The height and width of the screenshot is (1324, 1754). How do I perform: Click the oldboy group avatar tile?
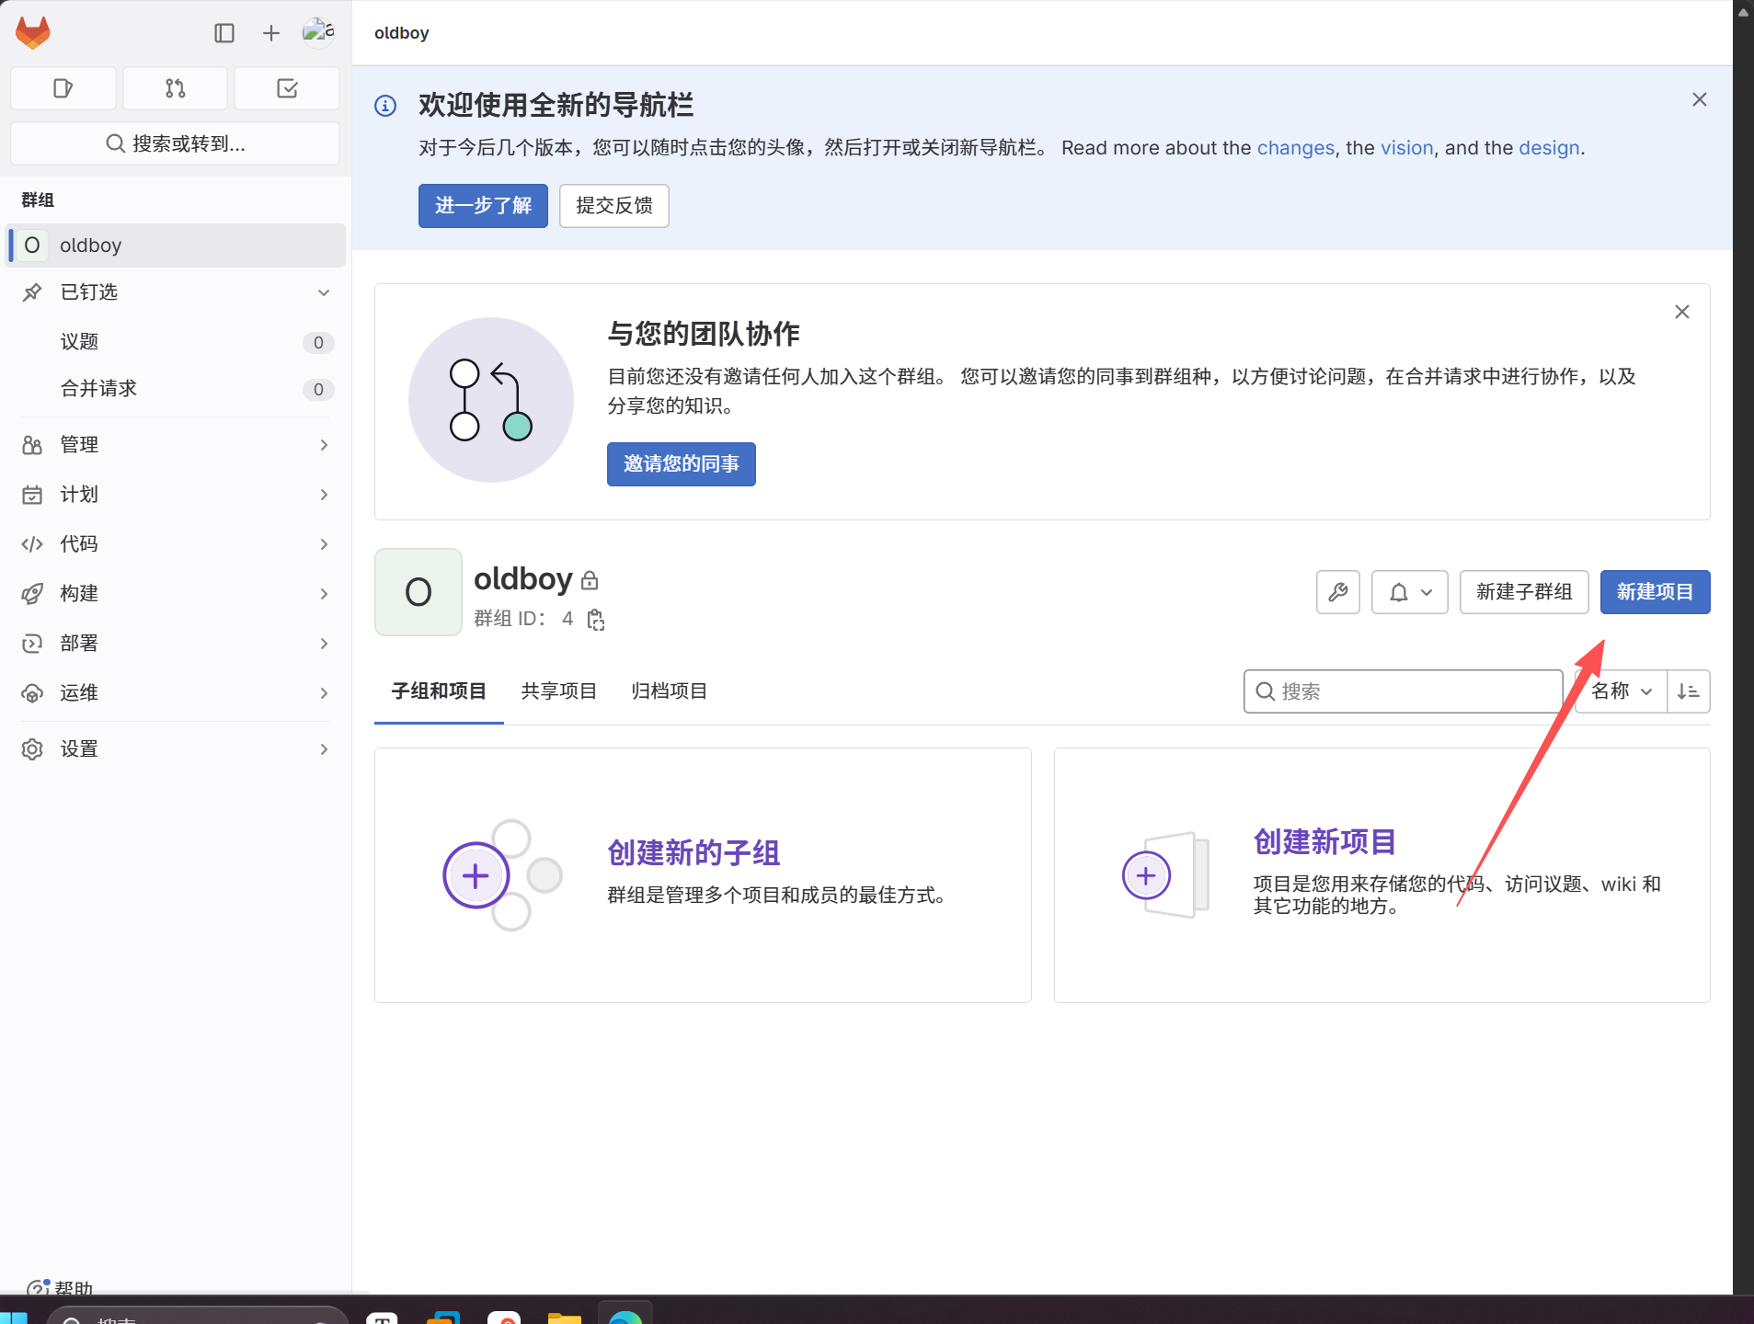418,592
